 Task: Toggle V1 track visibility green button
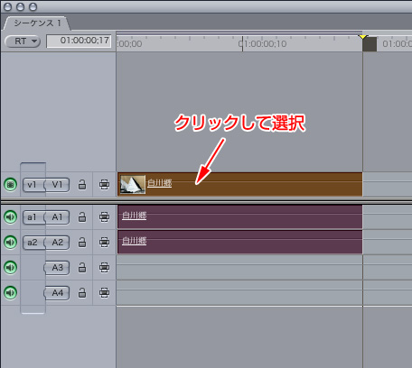(10, 184)
